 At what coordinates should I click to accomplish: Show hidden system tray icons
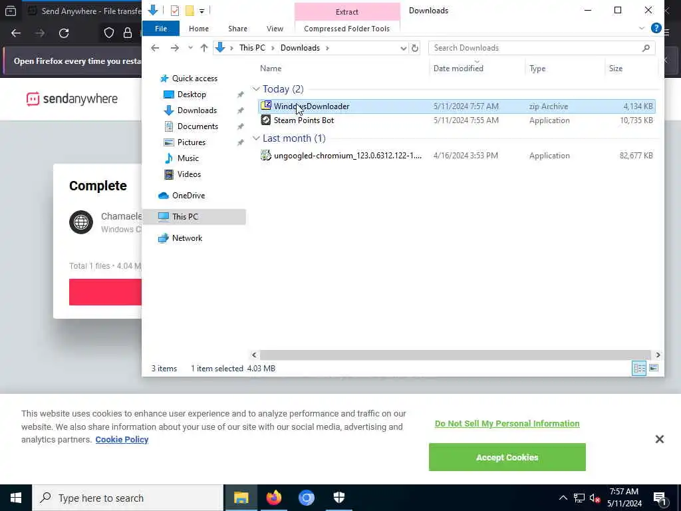(563, 498)
